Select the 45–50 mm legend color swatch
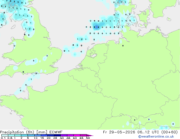Image resolution: width=180 pixels, height=139 pixels. [83, 135]
